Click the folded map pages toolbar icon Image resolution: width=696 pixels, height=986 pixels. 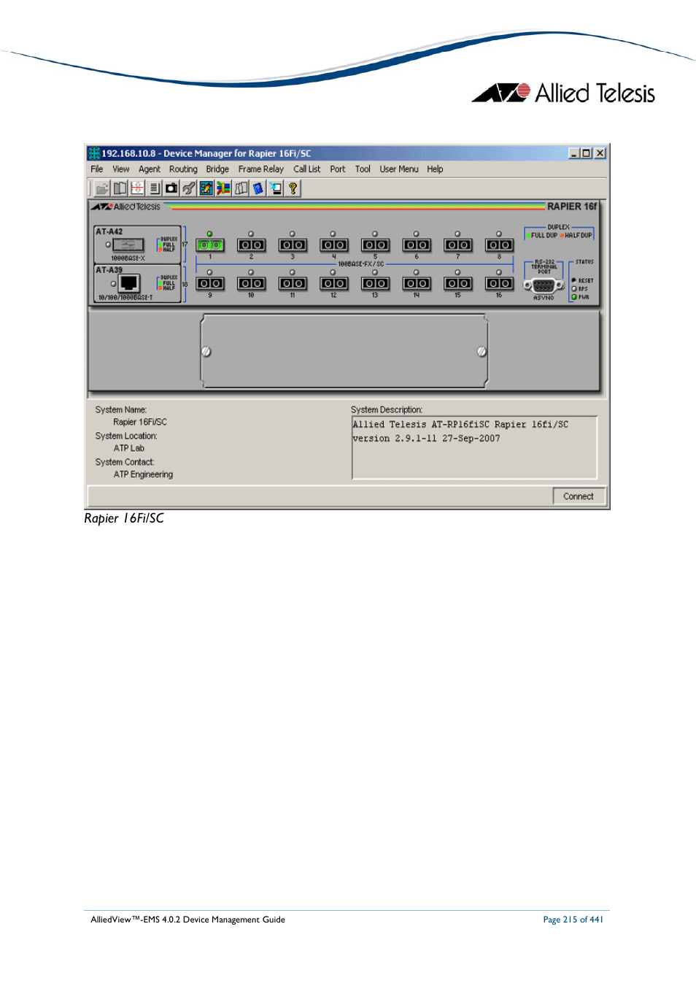[x=241, y=188]
